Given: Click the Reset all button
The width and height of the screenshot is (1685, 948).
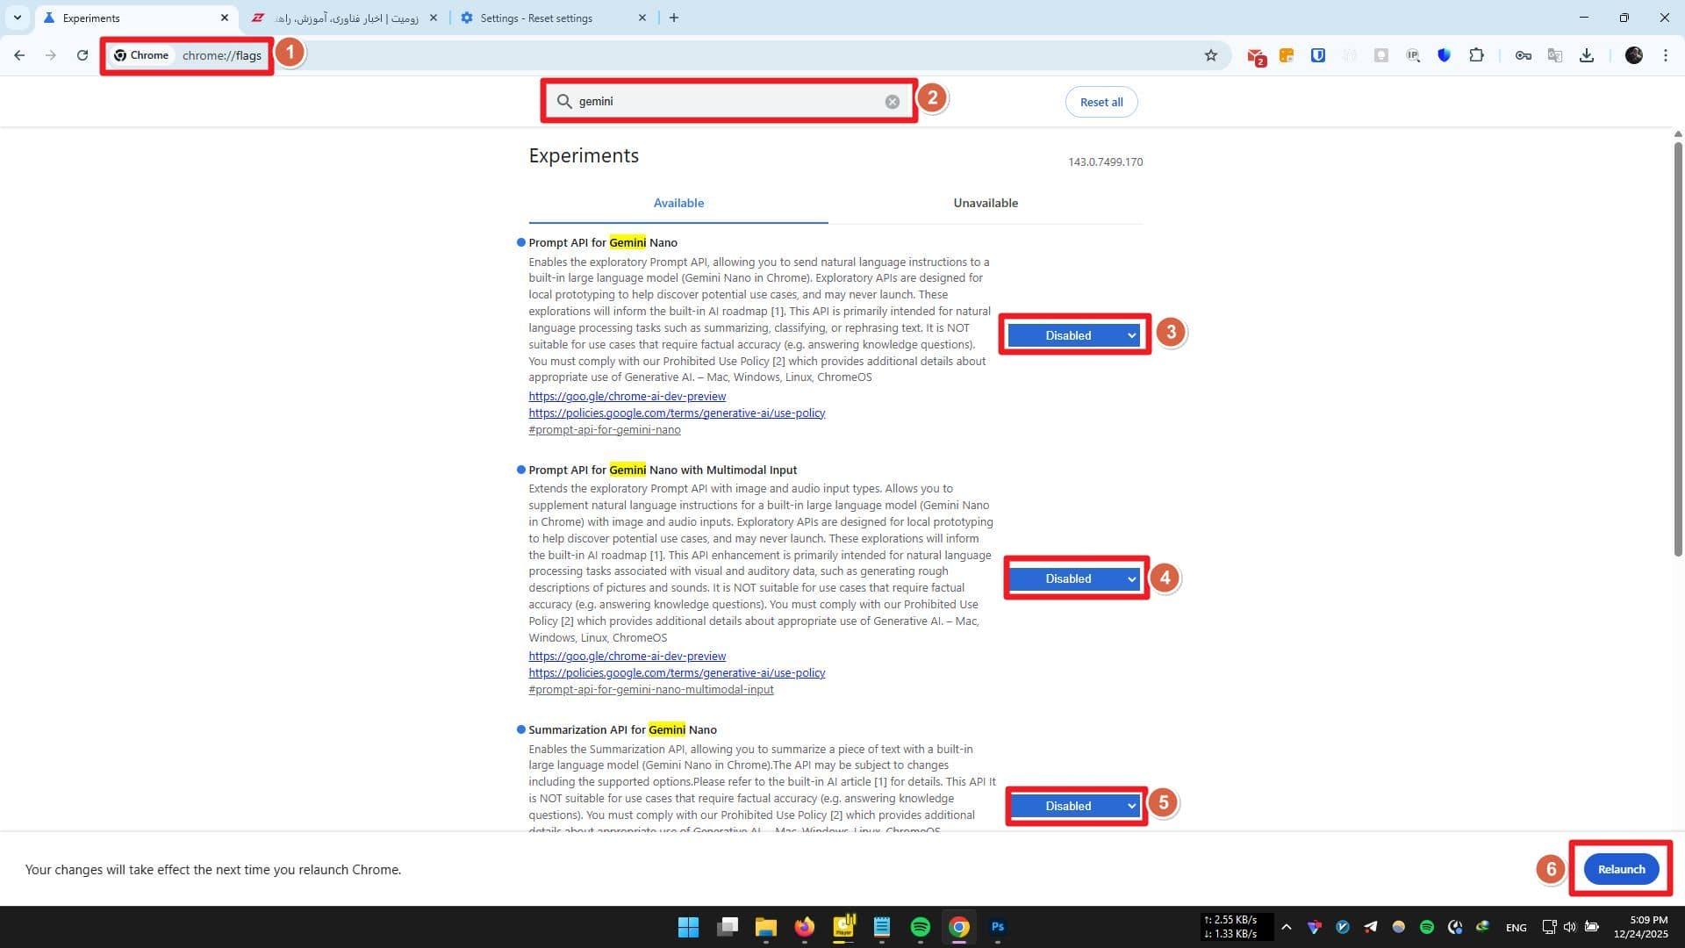Looking at the screenshot, I should [x=1101, y=102].
